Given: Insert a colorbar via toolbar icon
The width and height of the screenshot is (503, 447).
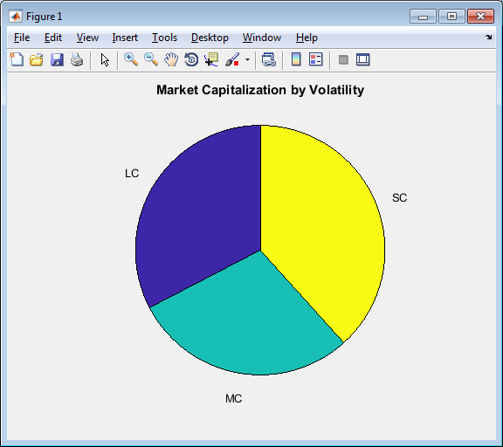Looking at the screenshot, I should [296, 59].
